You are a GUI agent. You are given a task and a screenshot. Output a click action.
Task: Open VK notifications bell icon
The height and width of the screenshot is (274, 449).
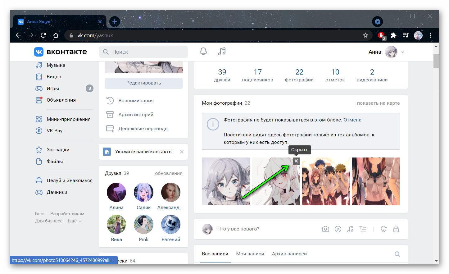[203, 51]
